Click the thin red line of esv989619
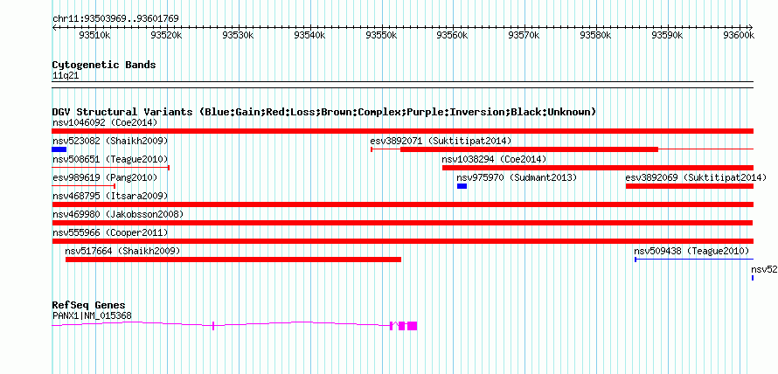 pyautogui.click(x=84, y=186)
